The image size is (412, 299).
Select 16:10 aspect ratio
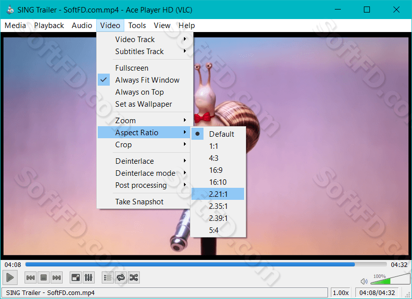[218, 182]
